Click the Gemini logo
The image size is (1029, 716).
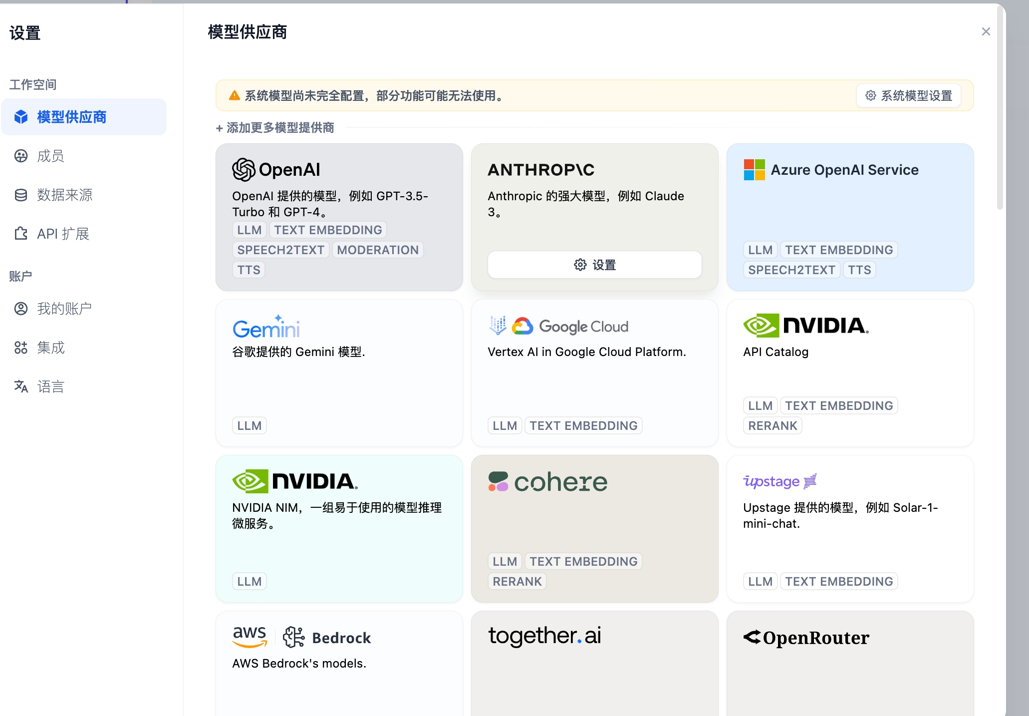(266, 326)
